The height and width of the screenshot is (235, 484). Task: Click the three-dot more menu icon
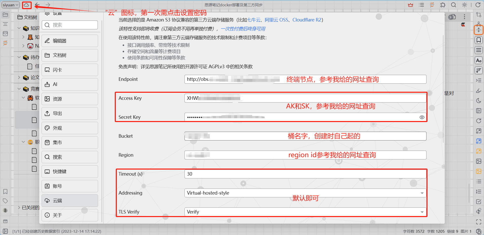464,17
